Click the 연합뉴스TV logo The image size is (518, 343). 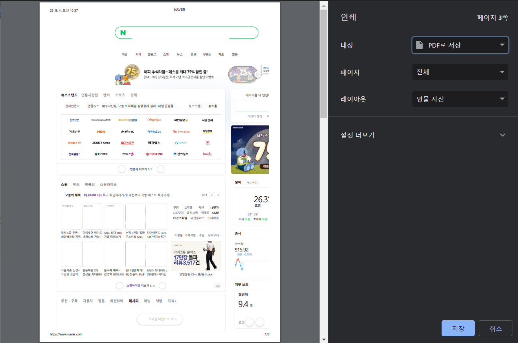pyautogui.click(x=74, y=143)
